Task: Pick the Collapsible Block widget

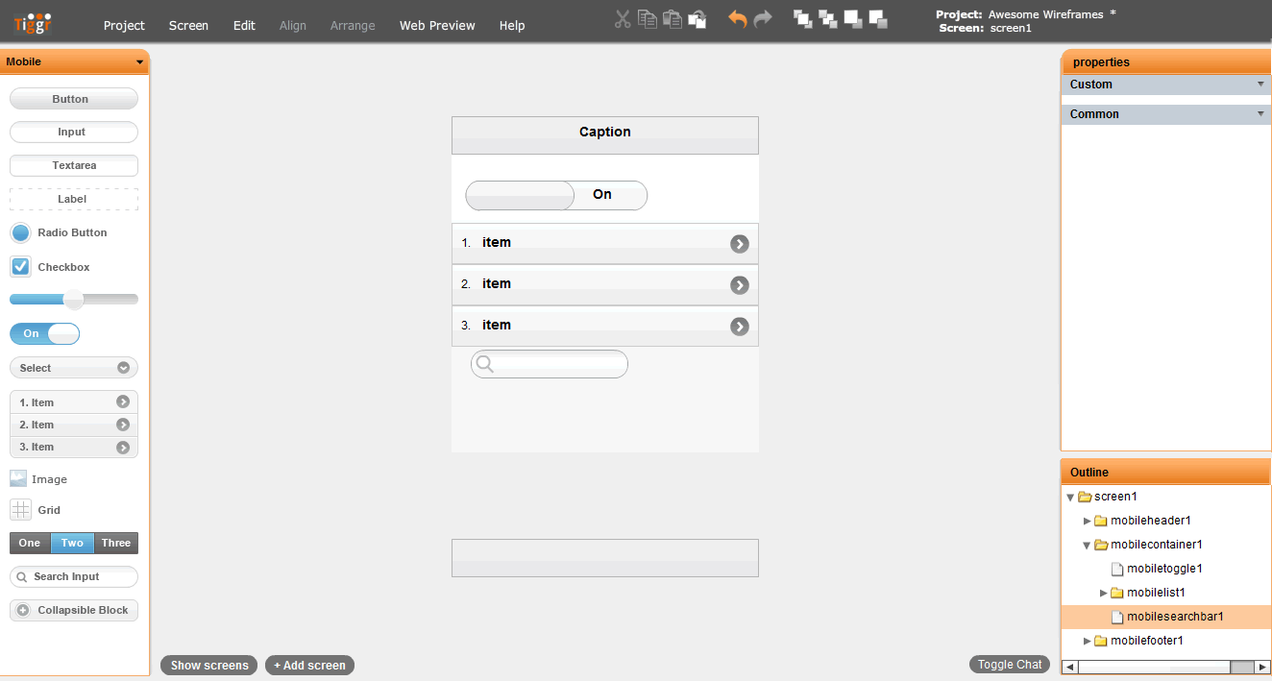Action: [x=74, y=610]
